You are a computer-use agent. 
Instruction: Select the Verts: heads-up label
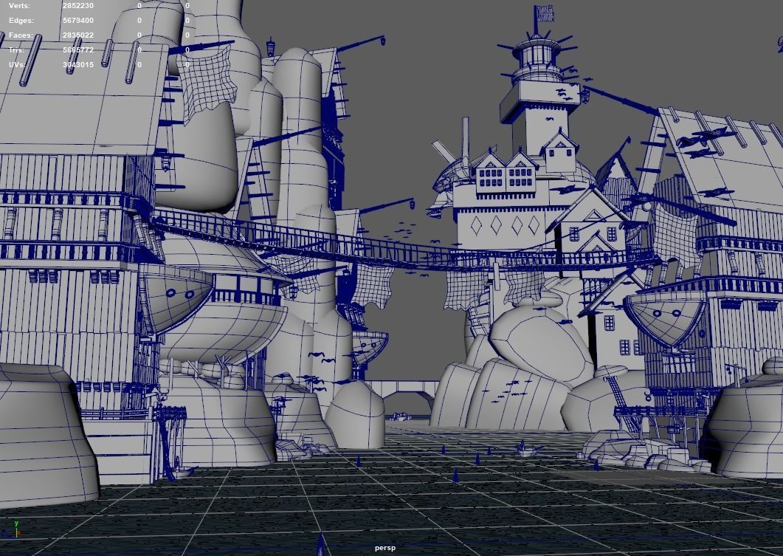pos(19,6)
